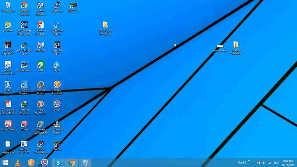Select the EDIUS 7 desktop shortcut
Viewport: 297px width, 167px height.
point(57,145)
